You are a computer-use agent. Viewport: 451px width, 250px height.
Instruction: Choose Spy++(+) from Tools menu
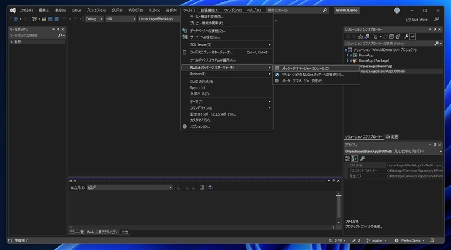pos(227,88)
